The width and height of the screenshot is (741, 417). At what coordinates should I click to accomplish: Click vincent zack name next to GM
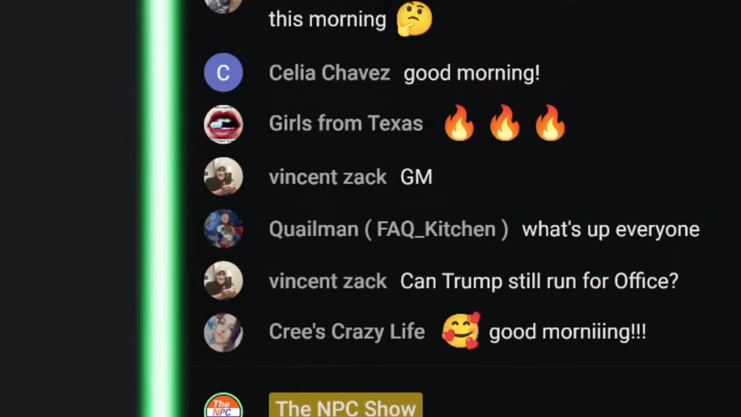(x=328, y=177)
